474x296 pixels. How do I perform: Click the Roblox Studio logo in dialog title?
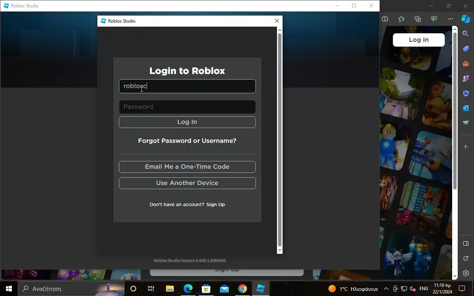coord(103,21)
